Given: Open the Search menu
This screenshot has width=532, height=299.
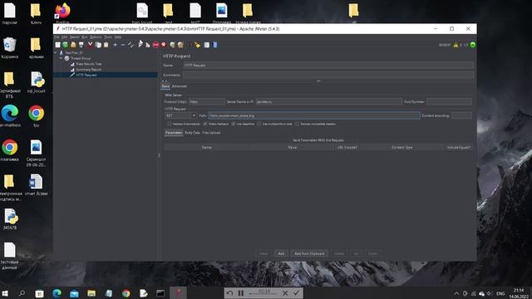Looking at the screenshot, I should coord(74,37).
